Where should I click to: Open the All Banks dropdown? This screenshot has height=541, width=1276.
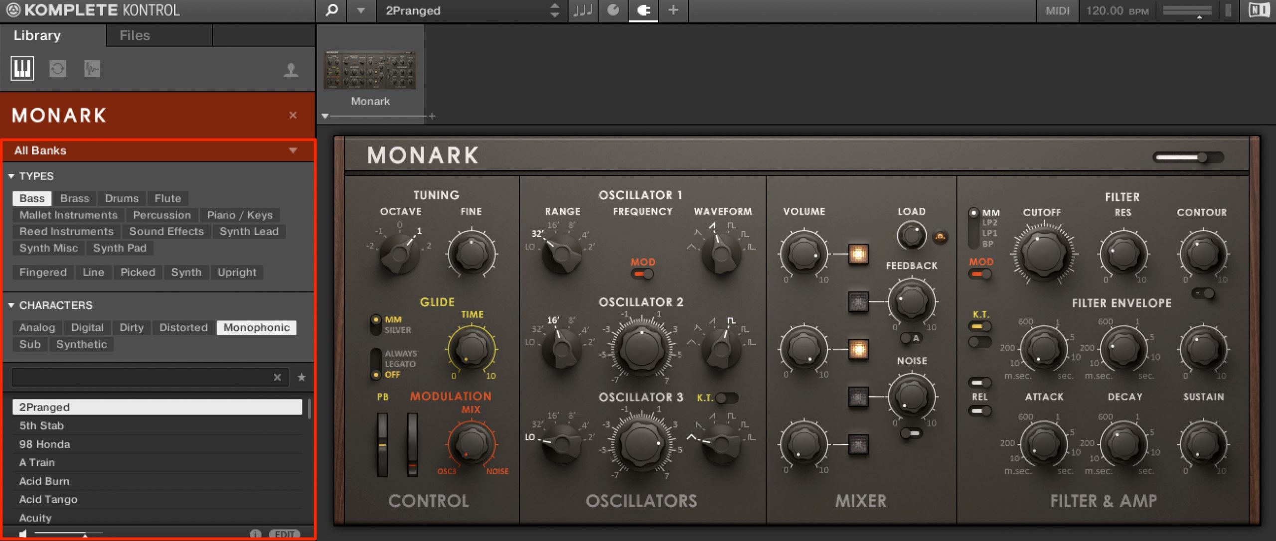click(159, 150)
